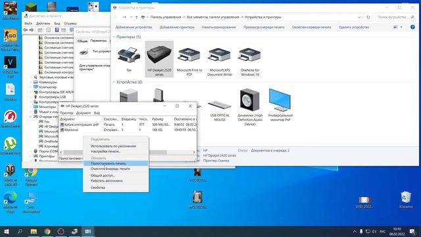Image resolution: width=421 pixels, height=237 pixels.
Task: Open the Microsoft Edge desktop shortcut
Action: point(11,201)
